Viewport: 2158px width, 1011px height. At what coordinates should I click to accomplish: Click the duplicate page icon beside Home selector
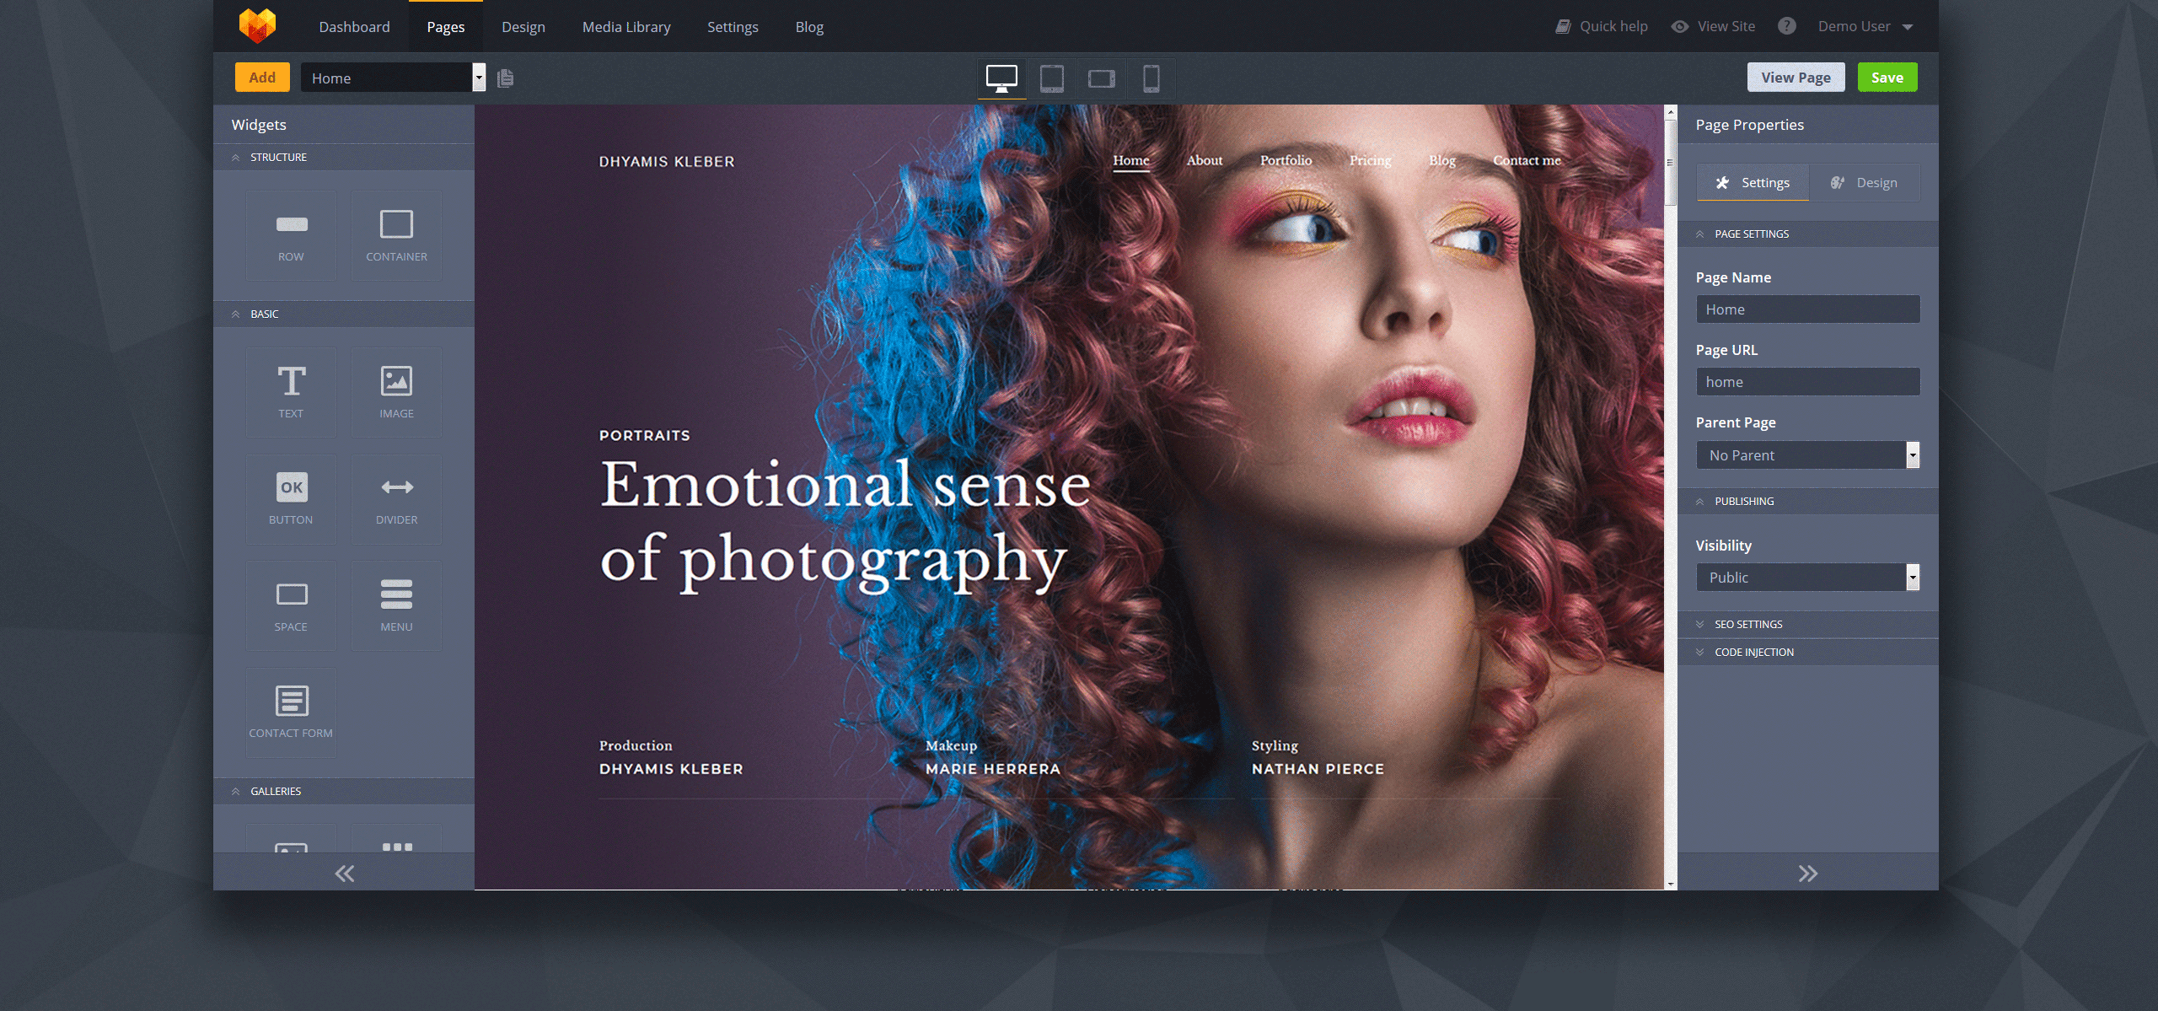tap(505, 78)
